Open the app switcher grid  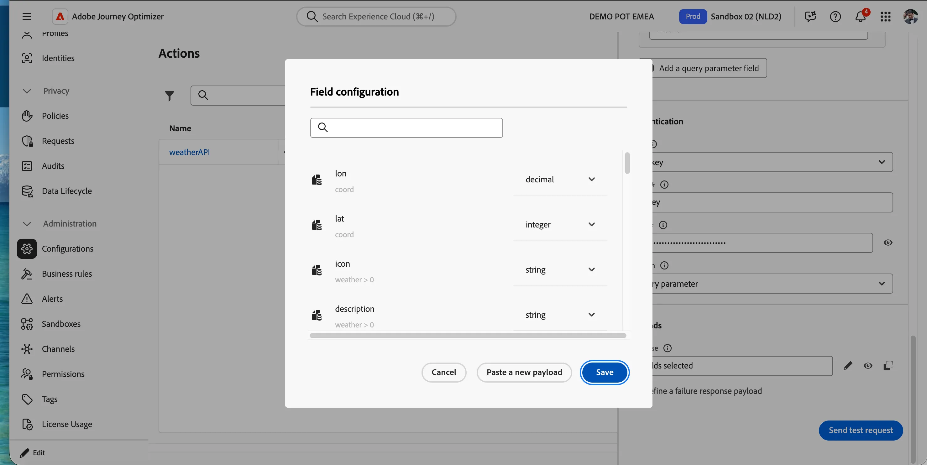pos(885,17)
